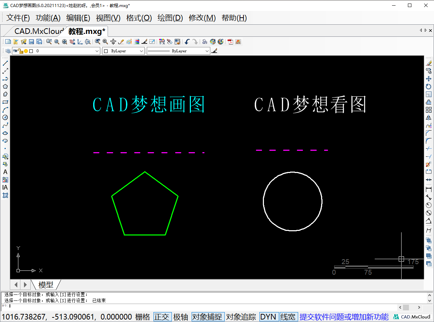This screenshot has width=434, height=322.
Task: Open the 格式(O) menu
Action: pyautogui.click(x=139, y=18)
